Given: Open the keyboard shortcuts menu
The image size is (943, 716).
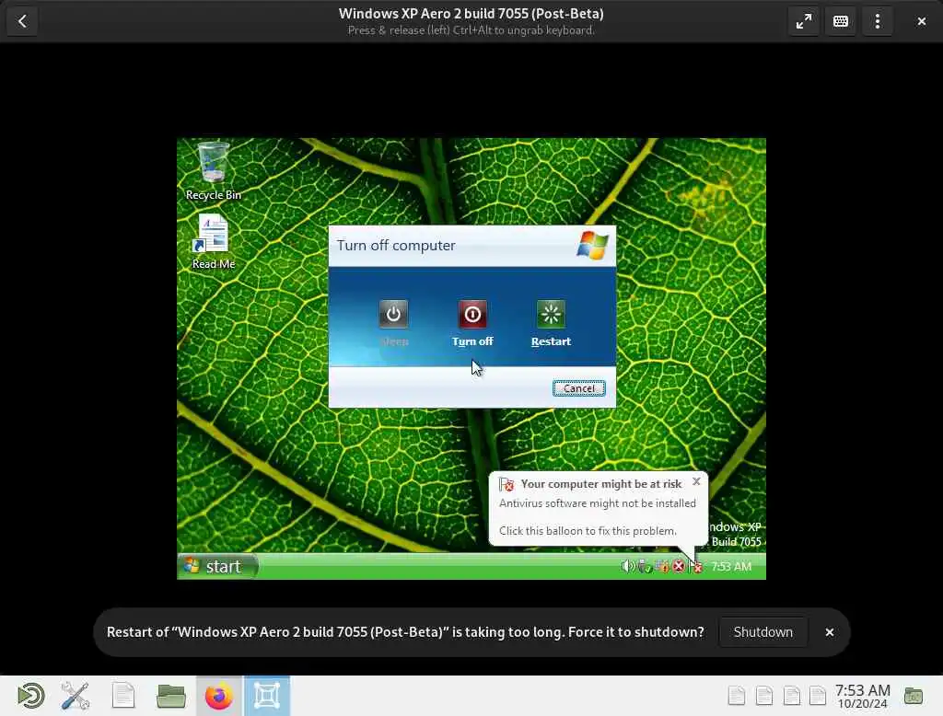Looking at the screenshot, I should pos(841,21).
